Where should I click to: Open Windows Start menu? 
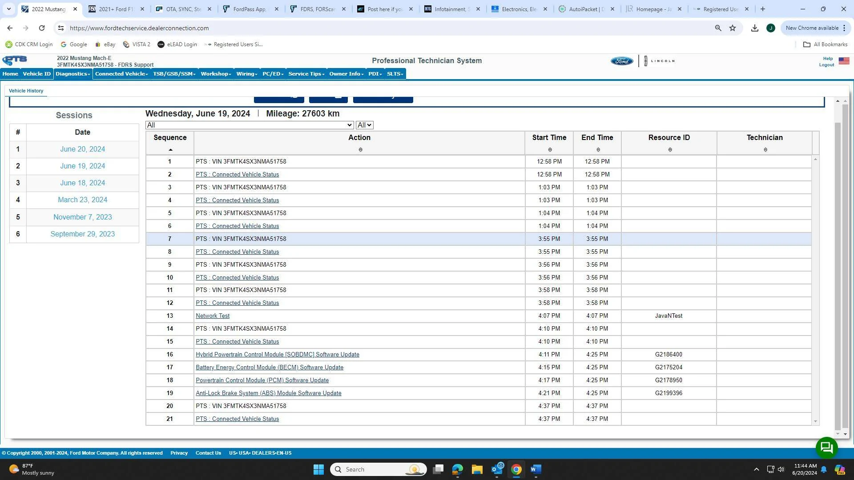tap(318, 469)
